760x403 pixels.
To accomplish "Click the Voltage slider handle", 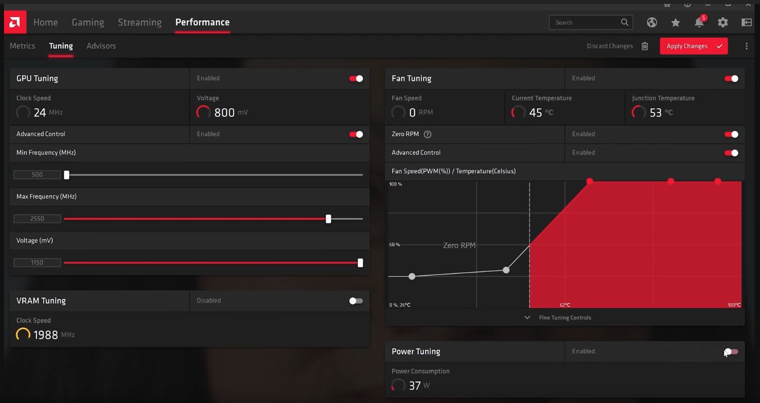I will click(360, 263).
